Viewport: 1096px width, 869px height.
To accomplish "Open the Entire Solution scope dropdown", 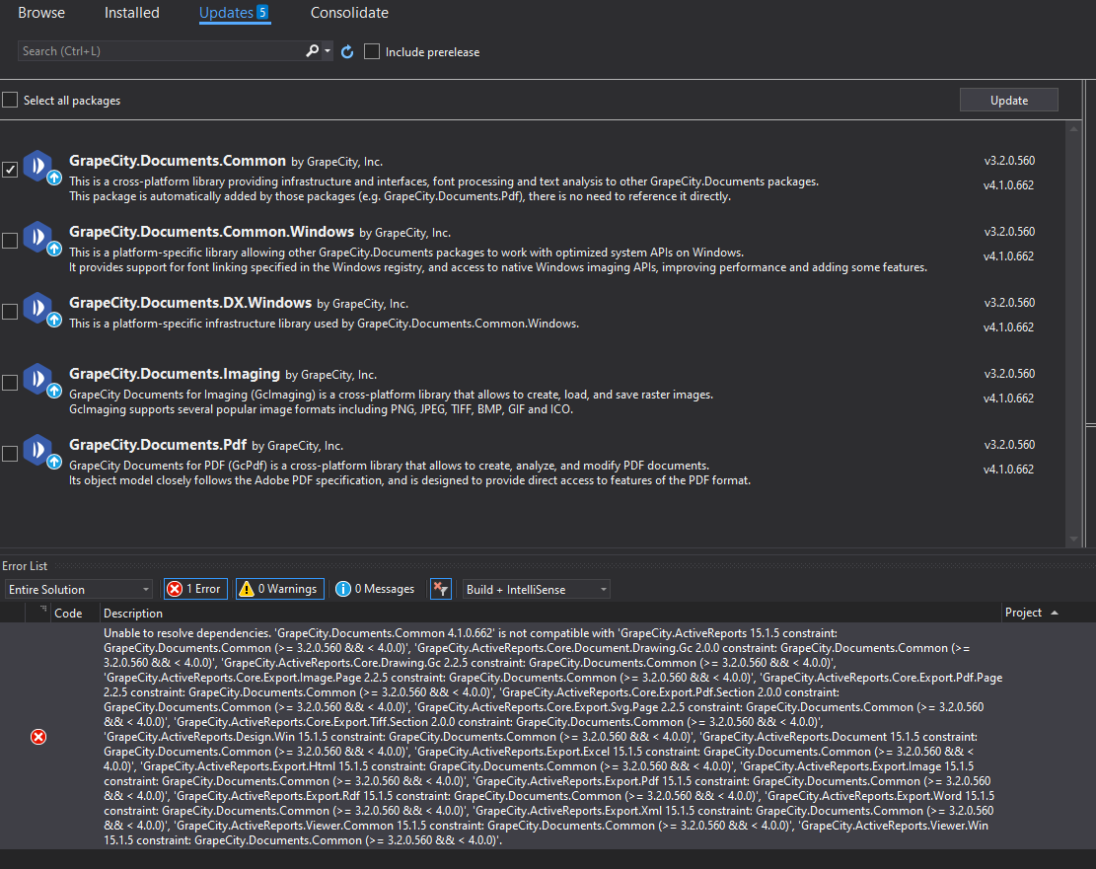I will (x=78, y=589).
